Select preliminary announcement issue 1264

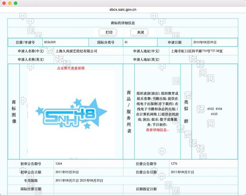tap(59, 164)
